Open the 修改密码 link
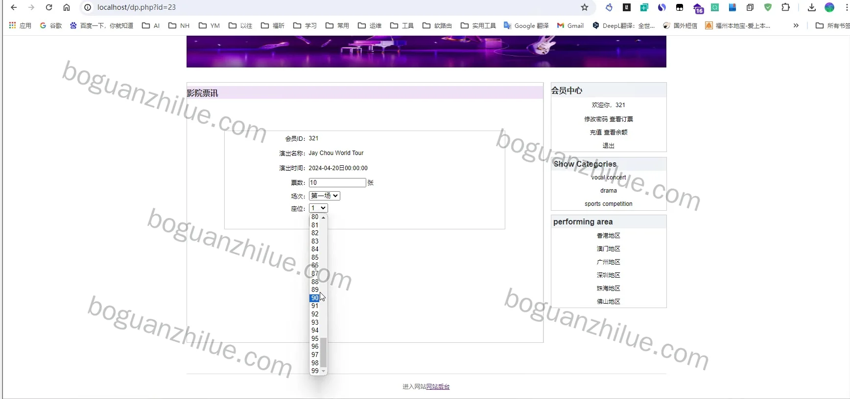Screen dimensions: 850x399 point(596,119)
